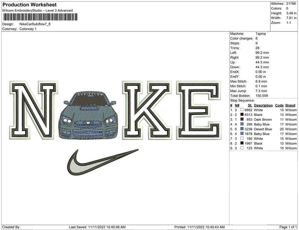
Task: Click the Baby Blue swatch in row 6
Action: (242, 134)
